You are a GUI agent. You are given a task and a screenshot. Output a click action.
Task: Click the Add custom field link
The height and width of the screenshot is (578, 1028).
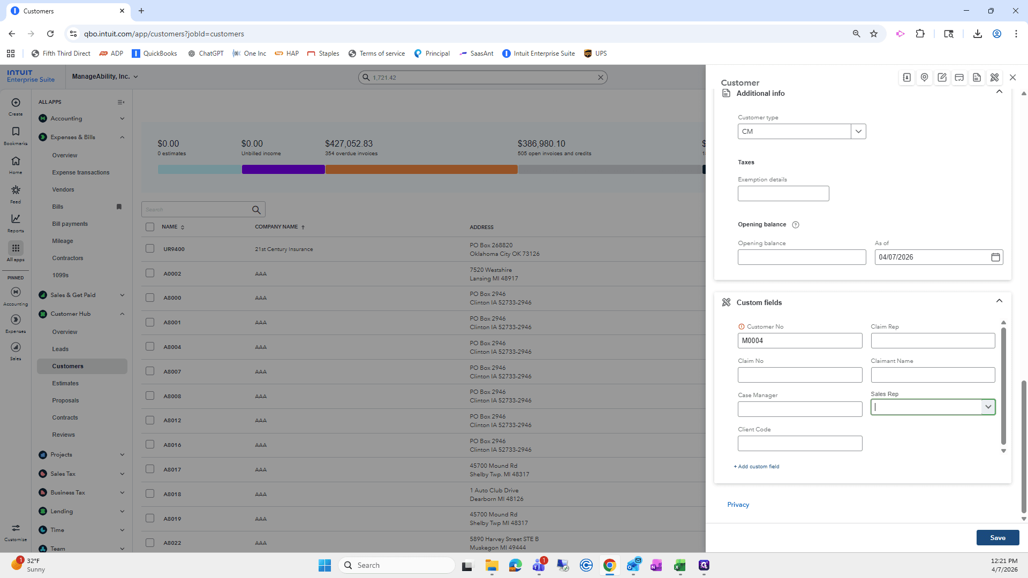(757, 467)
